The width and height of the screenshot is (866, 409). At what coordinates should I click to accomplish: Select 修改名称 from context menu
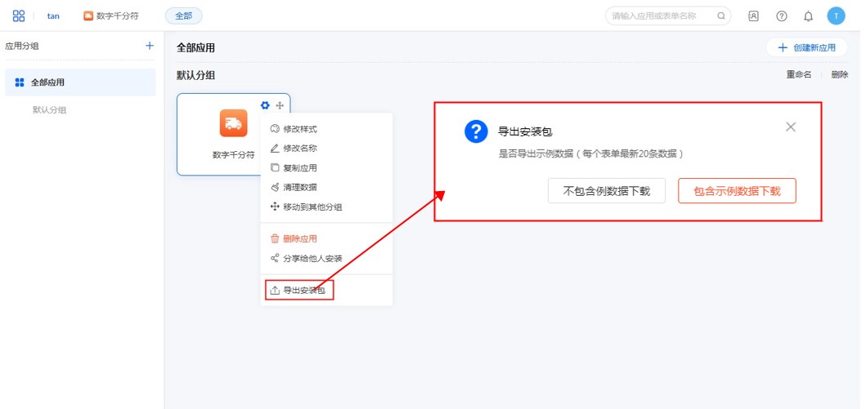pos(299,149)
